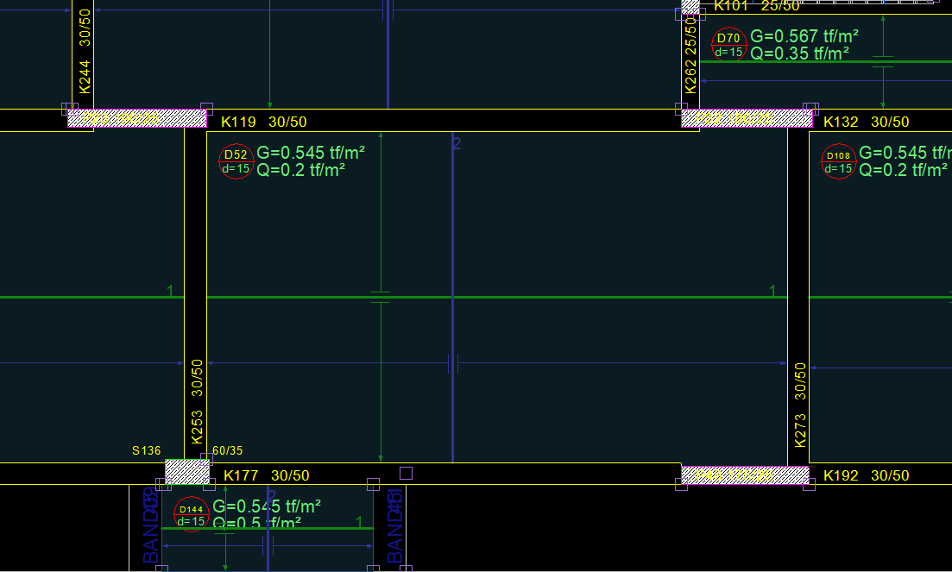Click Q=0.2 tf/m² load text beside D108
Viewport: 952px width, 572px height.
[904, 170]
